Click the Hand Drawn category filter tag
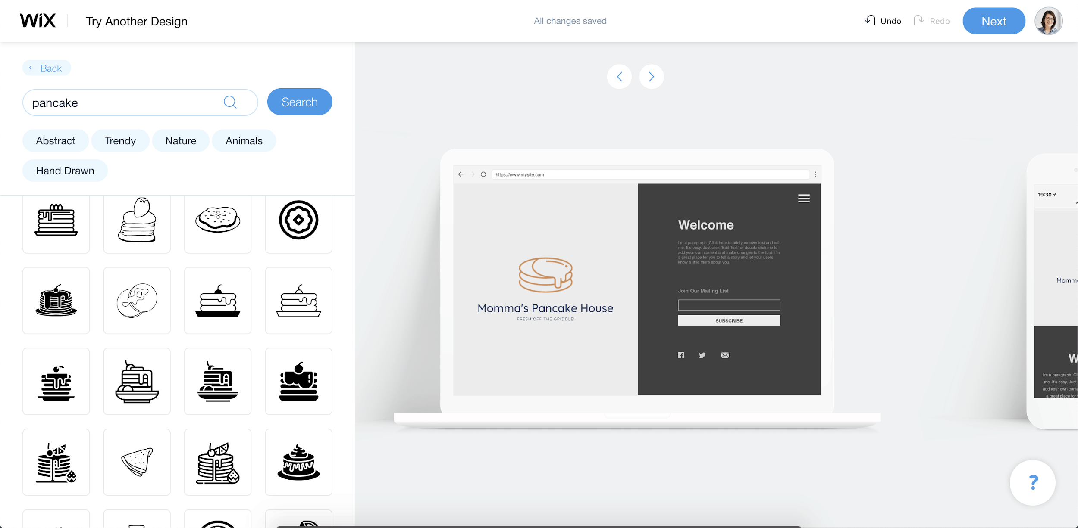 pyautogui.click(x=65, y=170)
